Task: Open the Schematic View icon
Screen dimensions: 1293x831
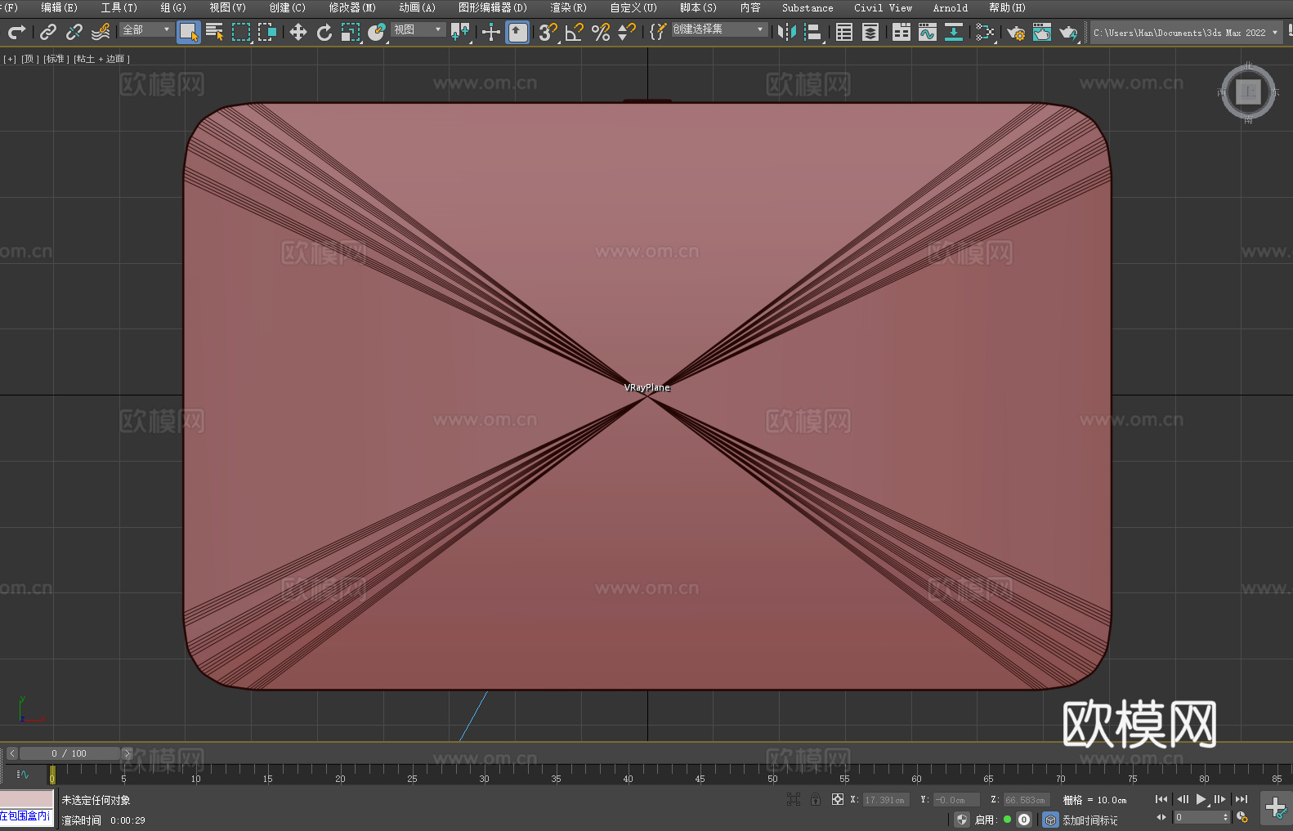Action: [x=954, y=32]
